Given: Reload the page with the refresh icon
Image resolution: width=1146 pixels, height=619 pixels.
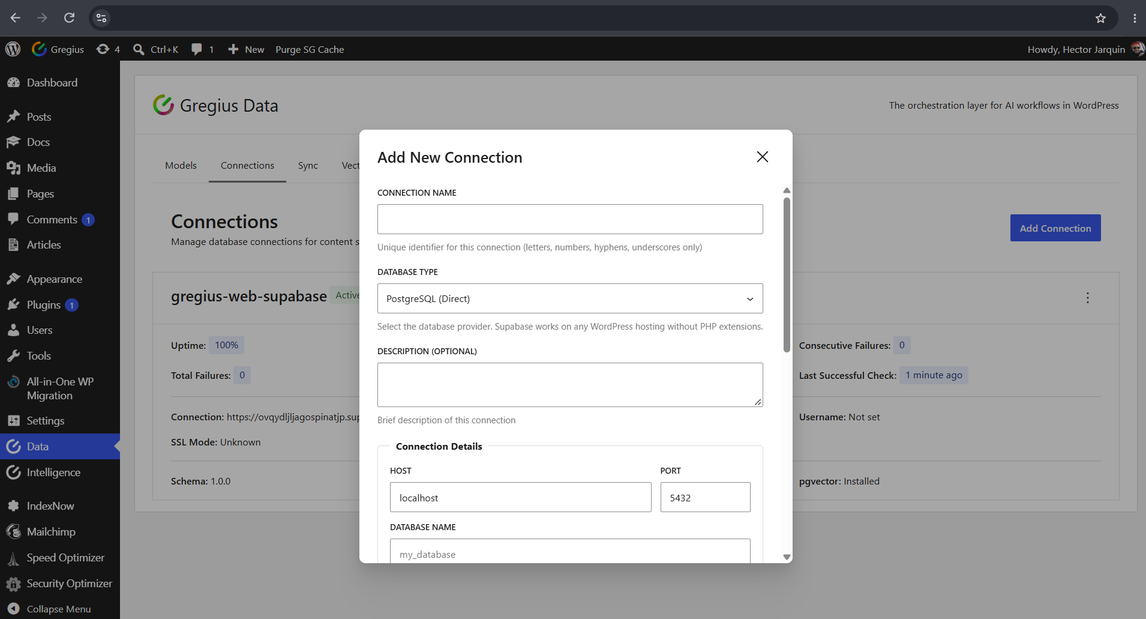Looking at the screenshot, I should [70, 18].
